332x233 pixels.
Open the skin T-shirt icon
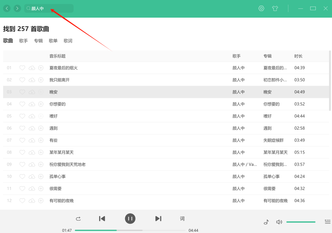(275, 8)
